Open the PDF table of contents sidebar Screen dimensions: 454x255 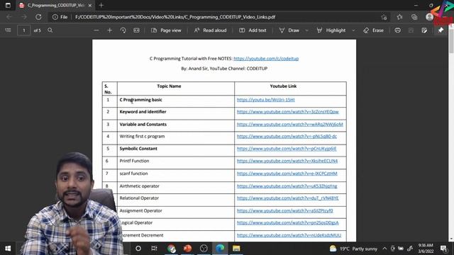(8, 30)
